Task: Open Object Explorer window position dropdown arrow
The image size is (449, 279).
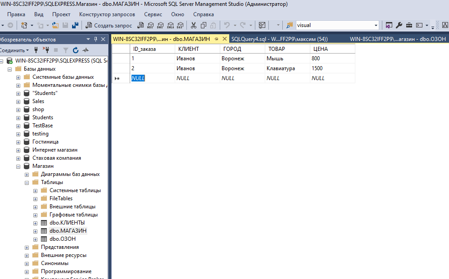Action: [88, 39]
